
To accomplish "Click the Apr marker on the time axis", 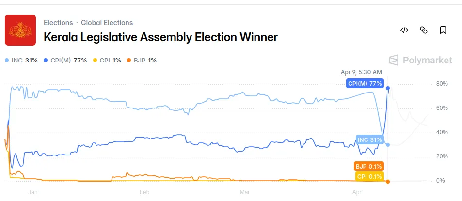I will coord(357,192).
